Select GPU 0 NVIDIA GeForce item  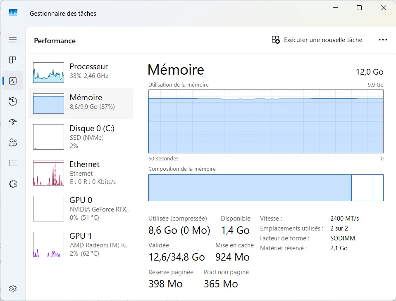pos(80,209)
